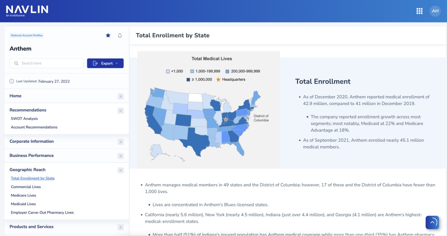
Task: Click the magnifier icon in search box
Action: tap(16, 63)
